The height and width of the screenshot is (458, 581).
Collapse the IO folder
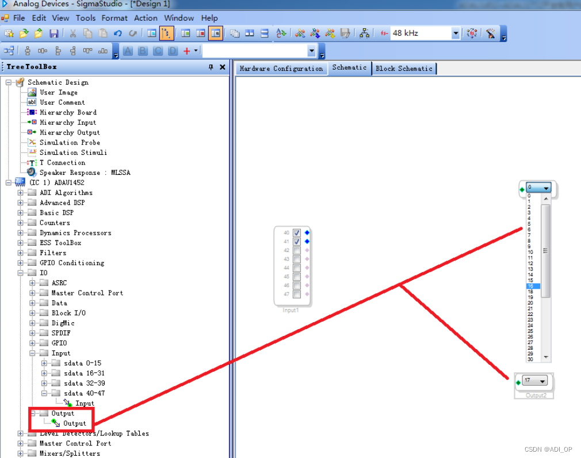(x=20, y=273)
